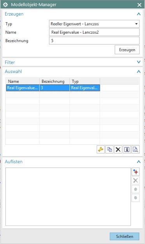Click the information icon

[127, 150]
